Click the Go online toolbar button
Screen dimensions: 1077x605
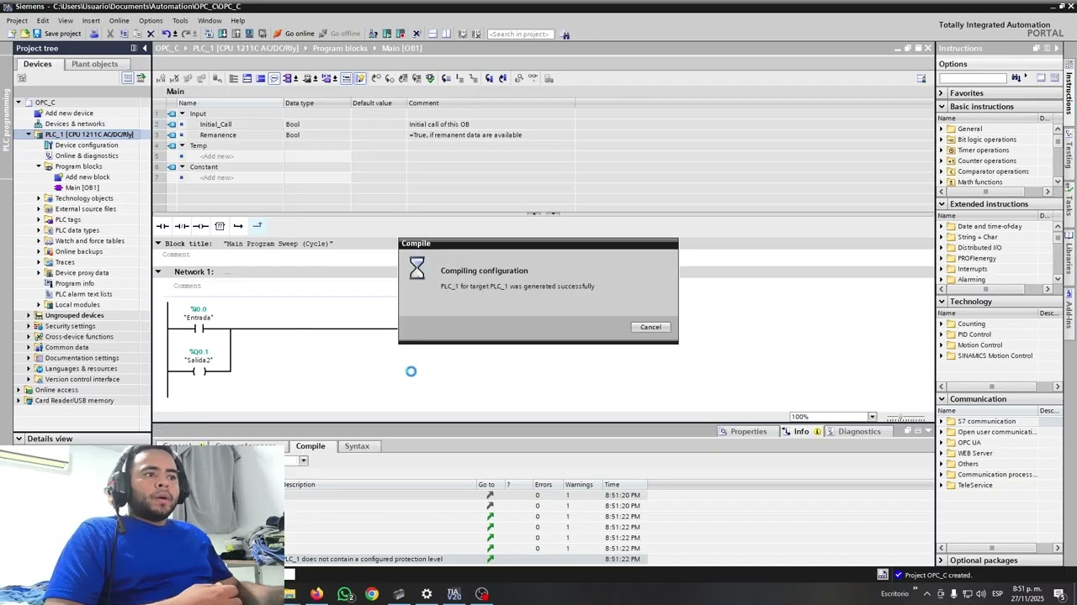coord(294,34)
